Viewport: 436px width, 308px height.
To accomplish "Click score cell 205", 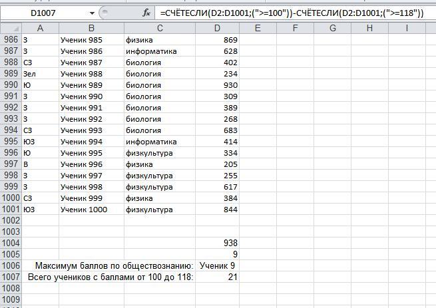I will [x=217, y=164].
